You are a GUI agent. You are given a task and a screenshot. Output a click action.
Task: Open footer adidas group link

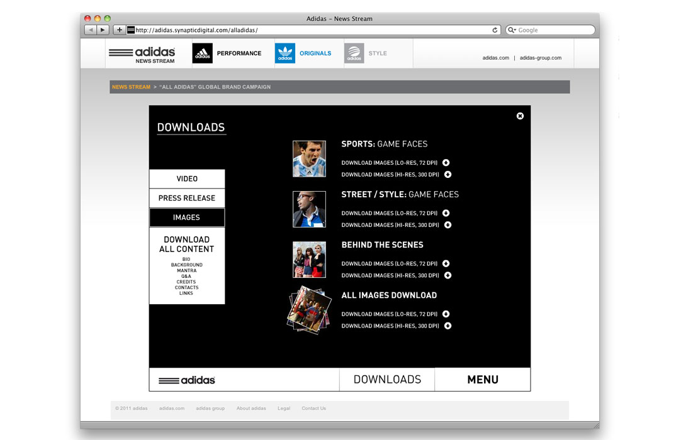[x=210, y=409]
